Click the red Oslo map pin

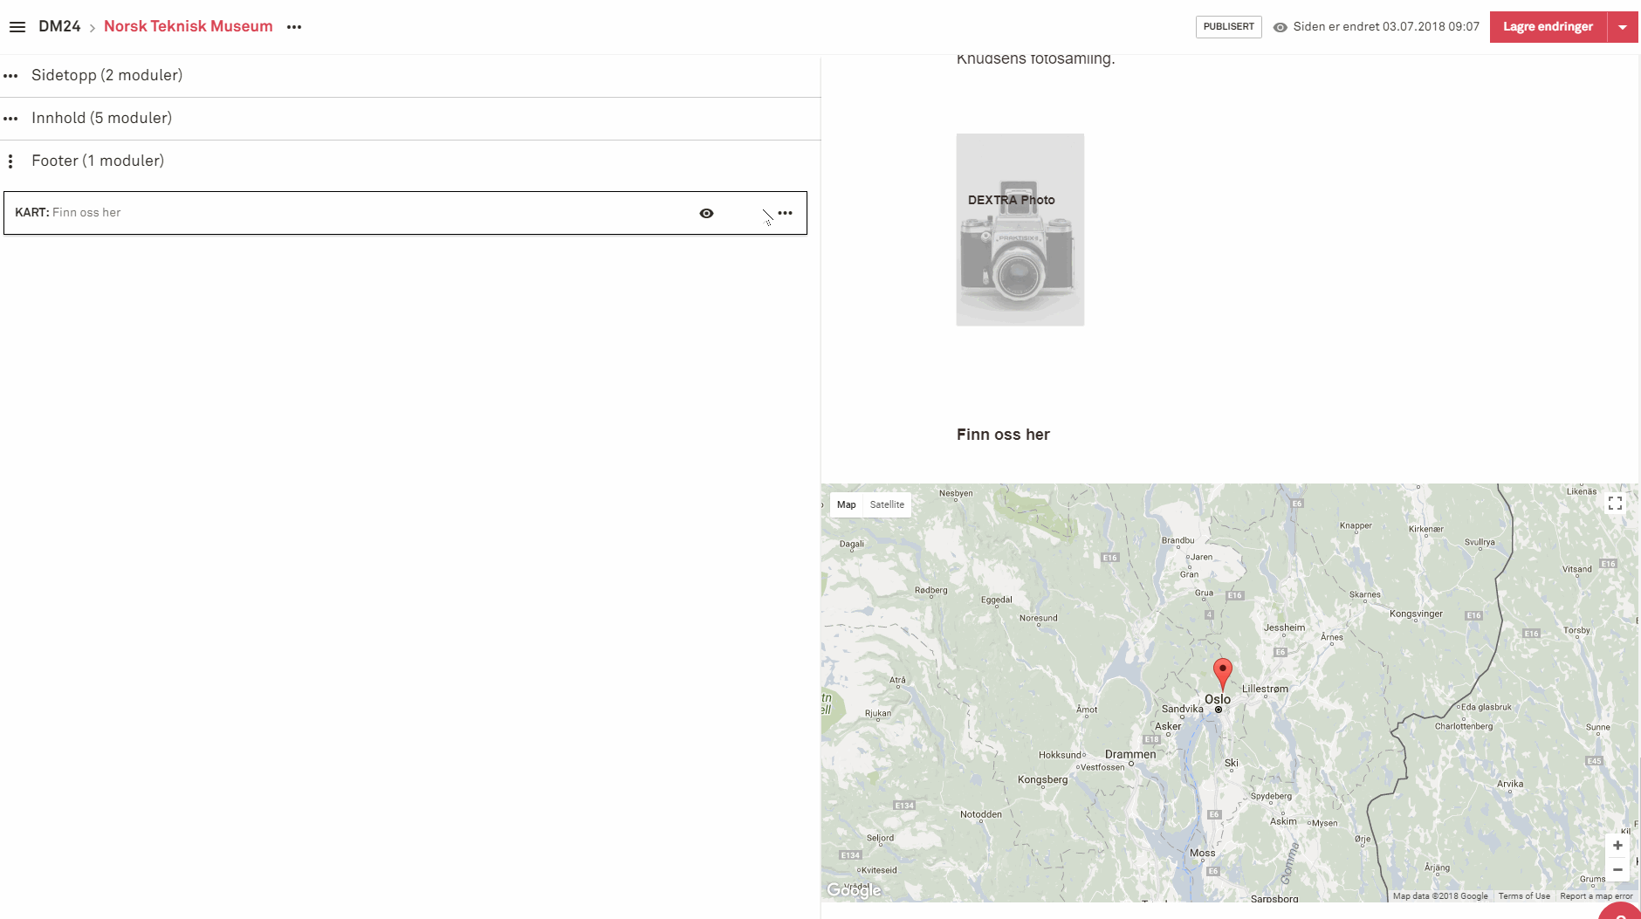point(1222,672)
